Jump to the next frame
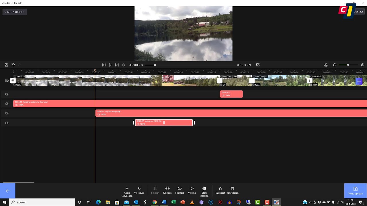Image resolution: width=367 pixels, height=206 pixels. coord(117,65)
